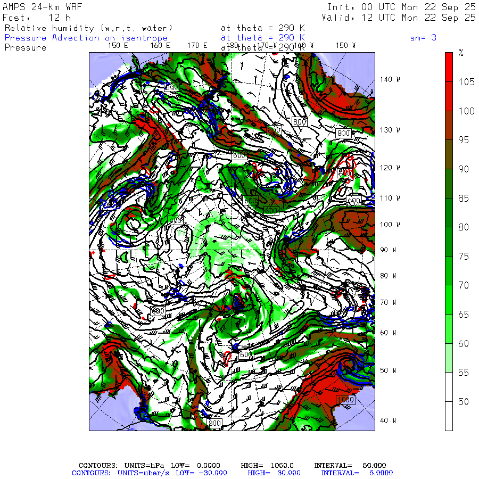Select the Relative humidity legend line
Screen dimensions: 479x479
pyautogui.click(x=89, y=28)
